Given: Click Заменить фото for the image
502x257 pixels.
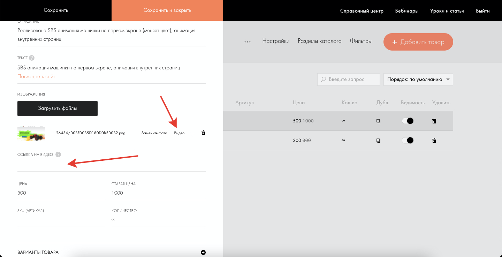Looking at the screenshot, I should [x=154, y=133].
